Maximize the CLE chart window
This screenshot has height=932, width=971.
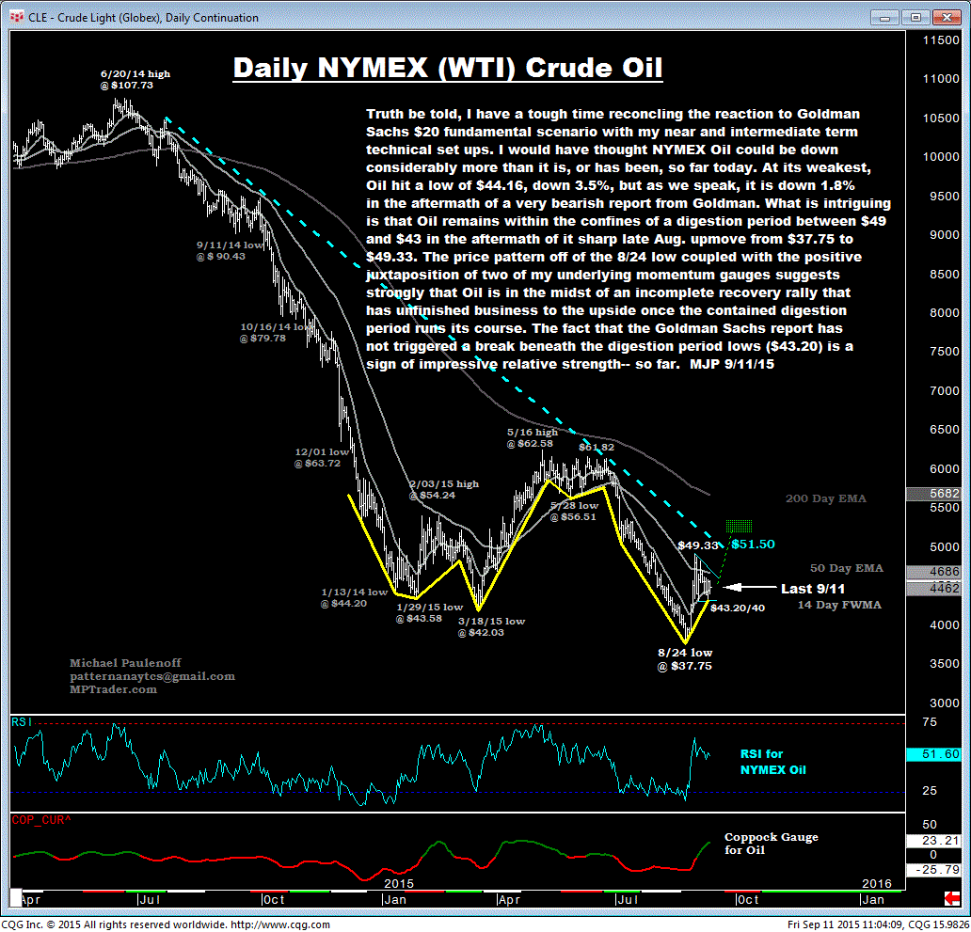915,17
